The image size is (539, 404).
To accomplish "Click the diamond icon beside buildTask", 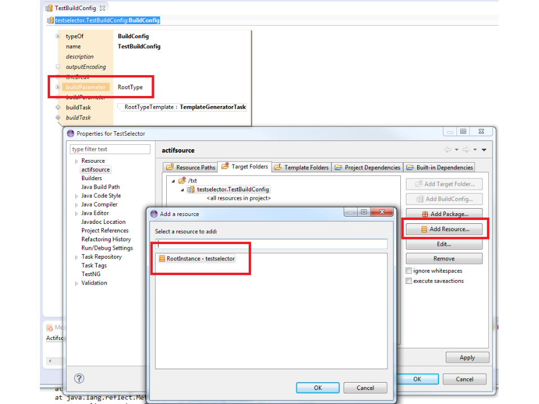I will (x=58, y=107).
